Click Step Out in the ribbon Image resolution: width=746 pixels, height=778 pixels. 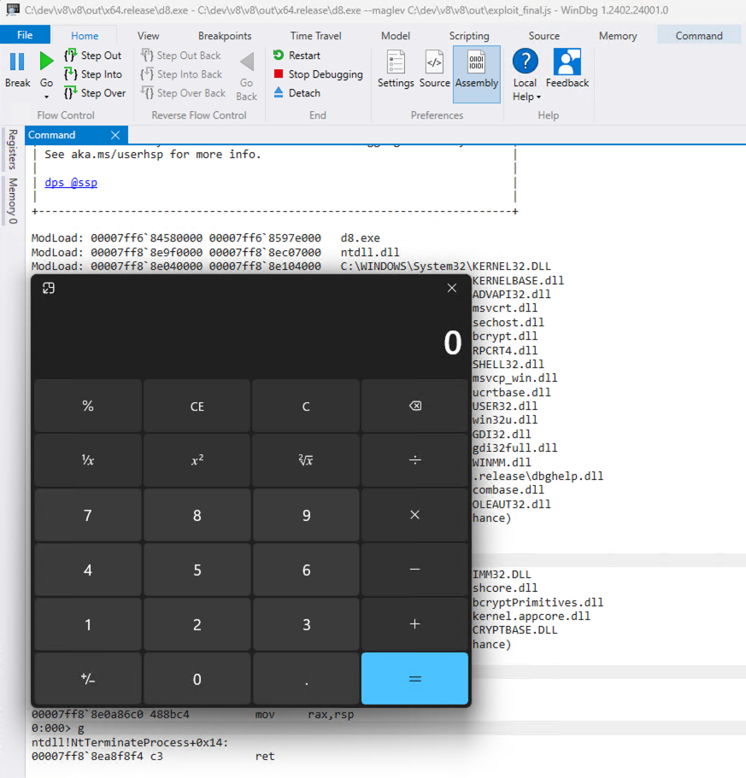coord(93,56)
